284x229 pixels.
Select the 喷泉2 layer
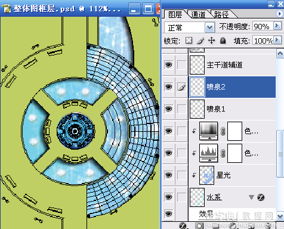tap(232, 87)
